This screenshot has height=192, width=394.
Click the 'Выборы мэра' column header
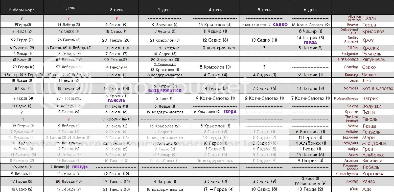coord(22,10)
